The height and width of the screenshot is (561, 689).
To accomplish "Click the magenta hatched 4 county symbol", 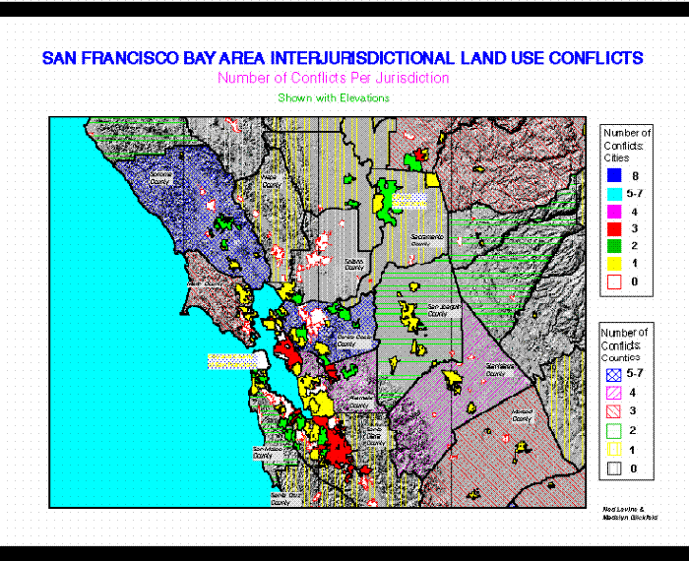I will 614,393.
